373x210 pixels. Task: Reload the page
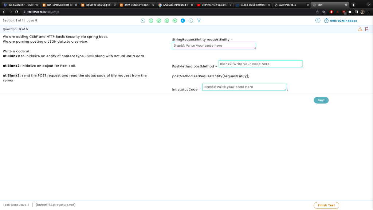tap(17, 12)
